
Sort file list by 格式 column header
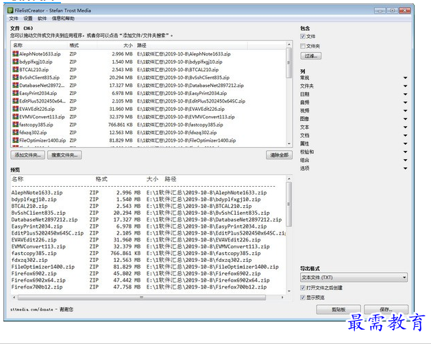82,45
